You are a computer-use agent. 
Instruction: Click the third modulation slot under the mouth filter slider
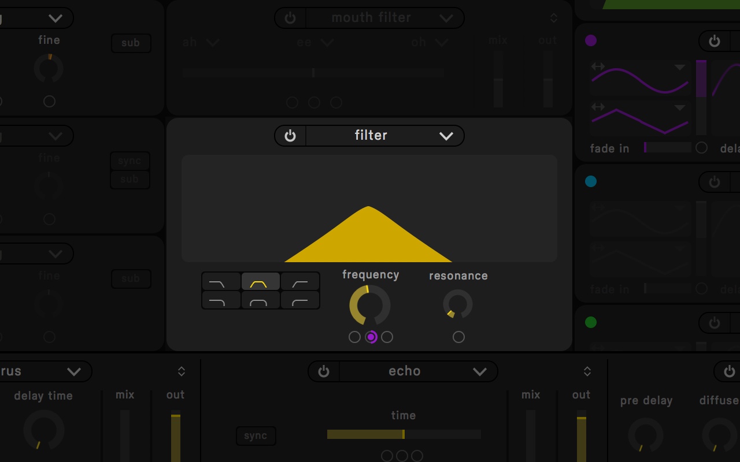coord(336,102)
